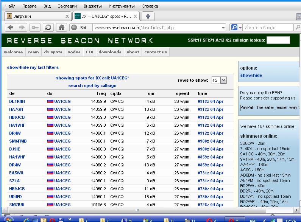Open the about nav item

click(133, 52)
